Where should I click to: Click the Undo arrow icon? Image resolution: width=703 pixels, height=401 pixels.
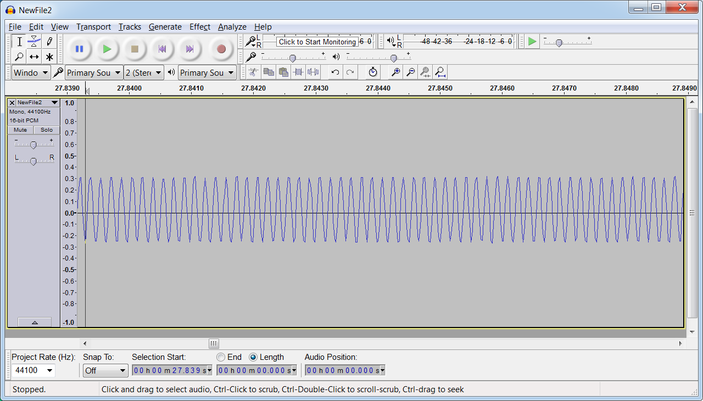point(335,72)
